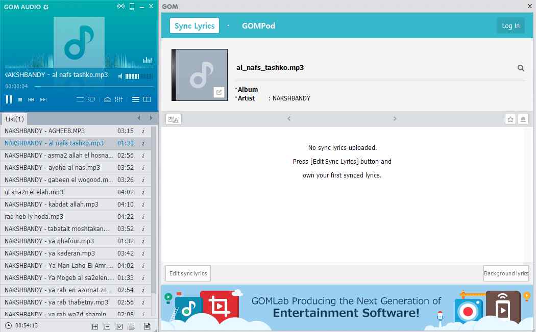Select track asma2 allah el hosna
The image size is (536, 332).
[76, 156]
